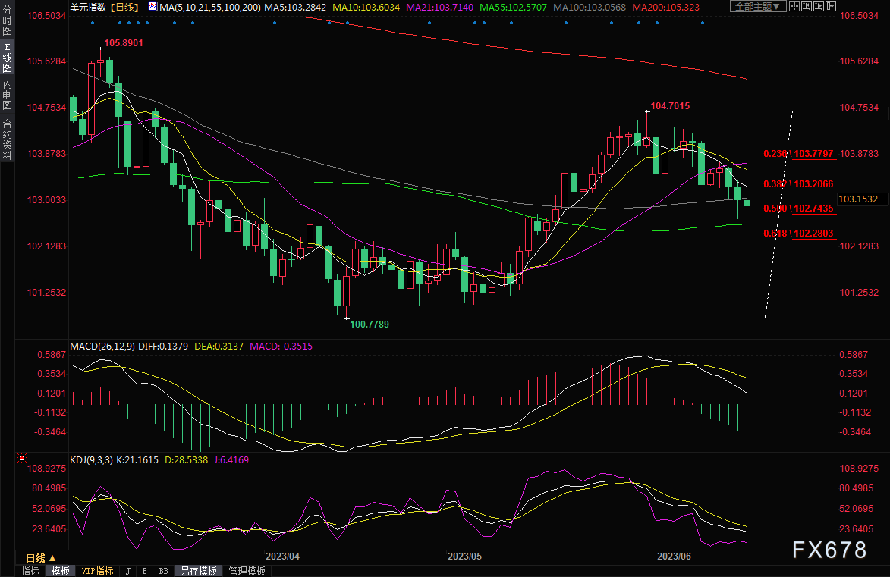Toggle the BB template button
This screenshot has height=577, width=890.
[x=164, y=571]
